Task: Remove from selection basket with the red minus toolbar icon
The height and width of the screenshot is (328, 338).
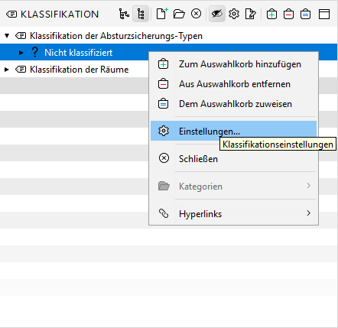Action: (x=288, y=14)
